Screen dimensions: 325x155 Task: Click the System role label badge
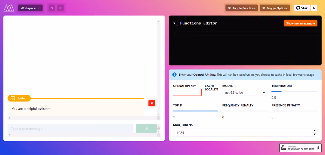point(19,98)
